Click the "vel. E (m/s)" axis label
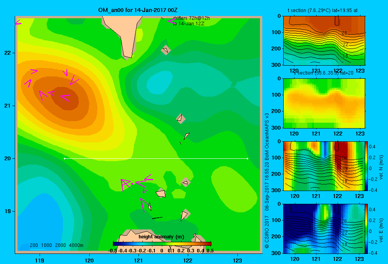The image size is (388, 264). pos(381,230)
